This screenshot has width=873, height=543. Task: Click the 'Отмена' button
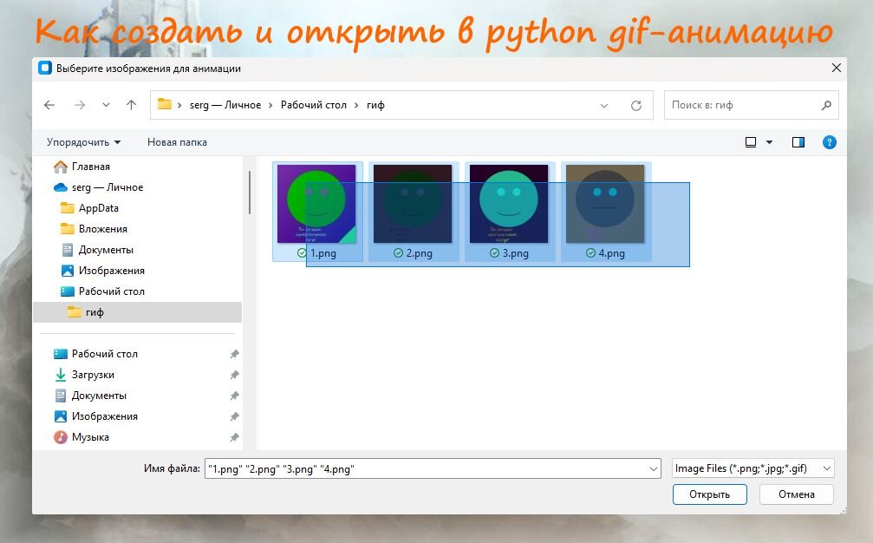point(796,494)
